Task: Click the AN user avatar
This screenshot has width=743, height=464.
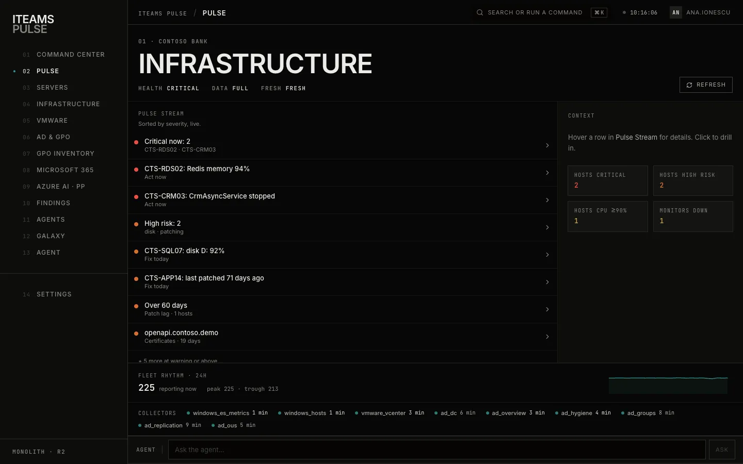Action: point(676,12)
